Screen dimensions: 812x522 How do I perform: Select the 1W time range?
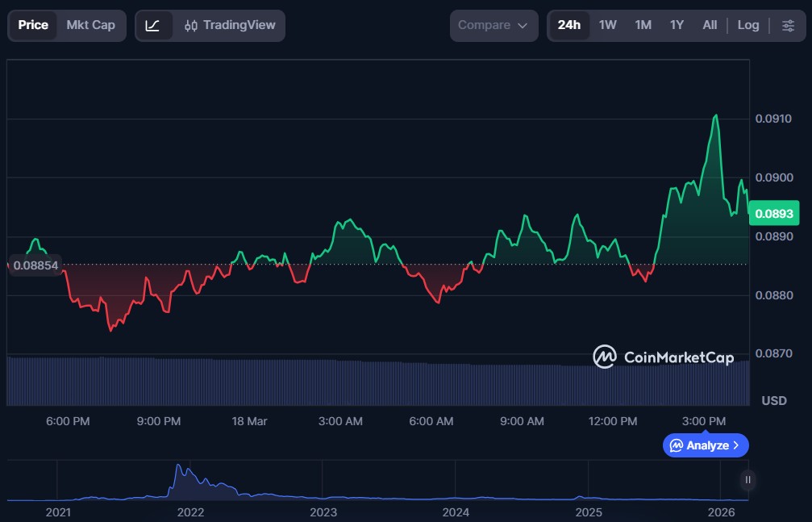pyautogui.click(x=607, y=25)
